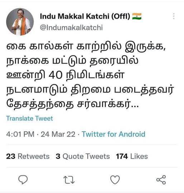The width and height of the screenshot is (184, 193).
Task: Open the share icon for this tweet
Action: pyautogui.click(x=161, y=180)
